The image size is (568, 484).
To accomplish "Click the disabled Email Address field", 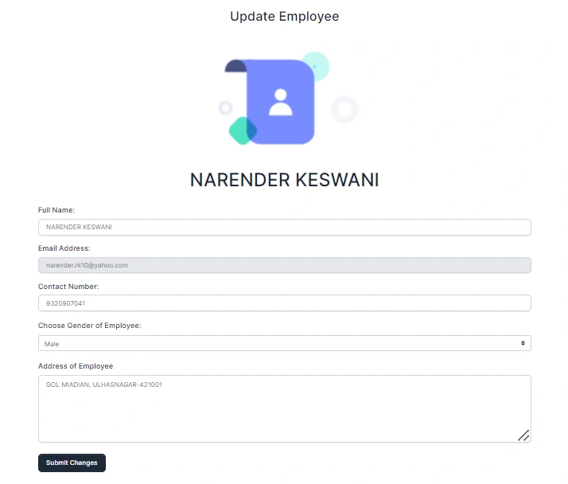I will 284,265.
